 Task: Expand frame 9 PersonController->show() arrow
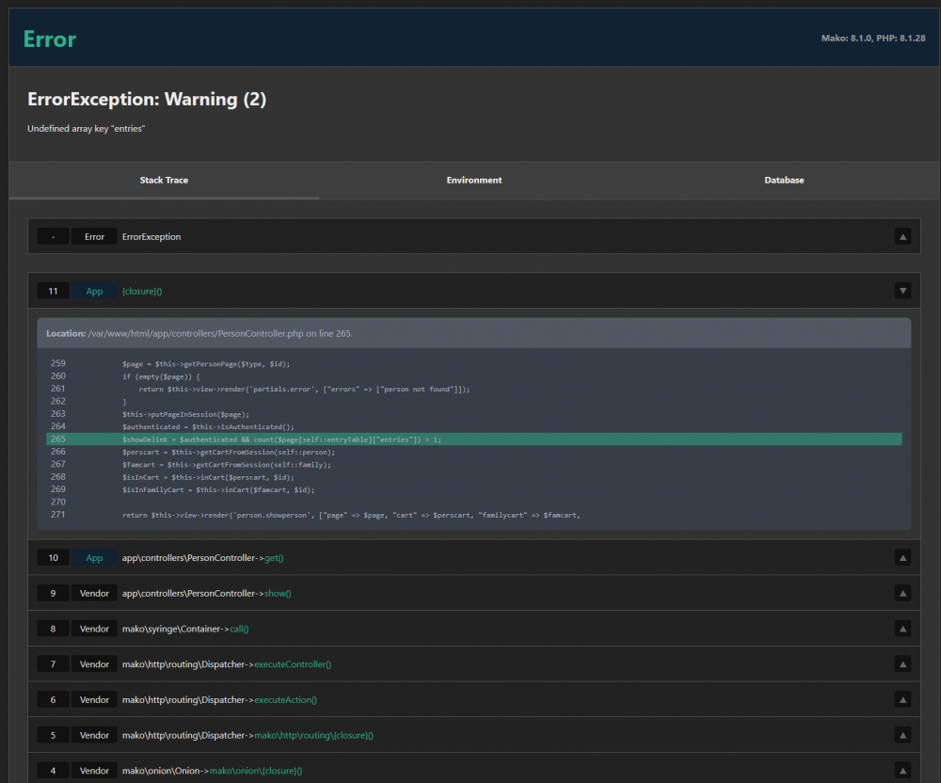(903, 593)
